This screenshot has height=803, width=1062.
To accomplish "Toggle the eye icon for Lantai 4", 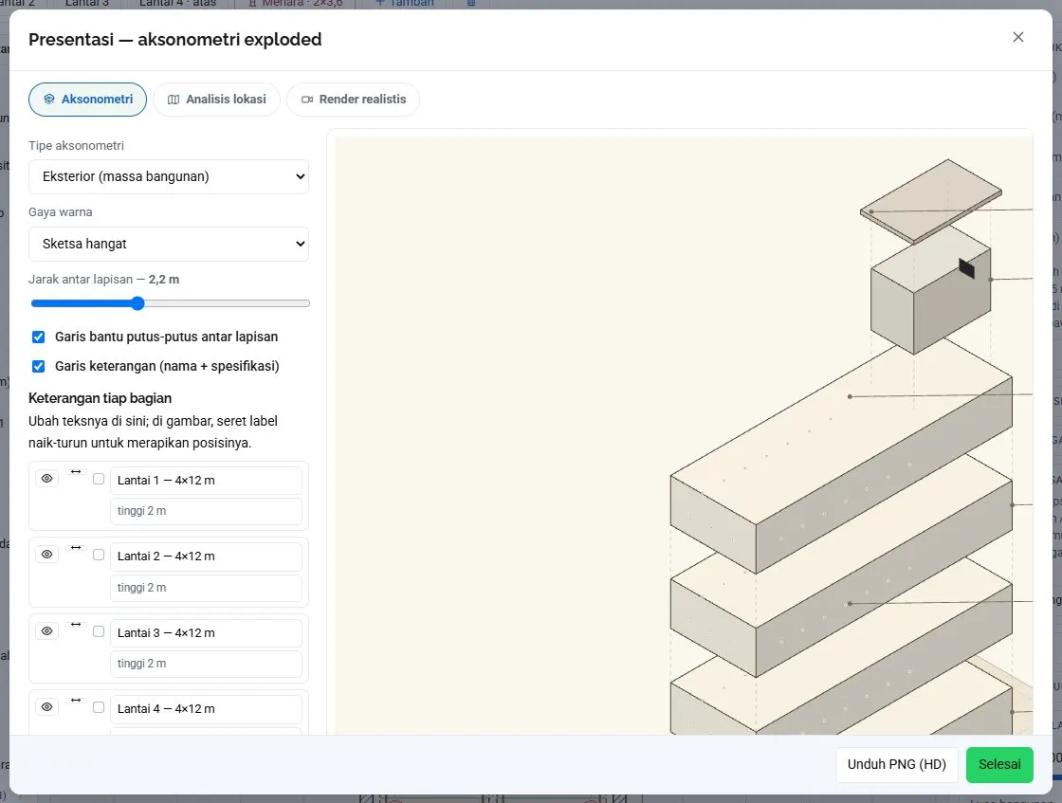I will (x=46, y=707).
